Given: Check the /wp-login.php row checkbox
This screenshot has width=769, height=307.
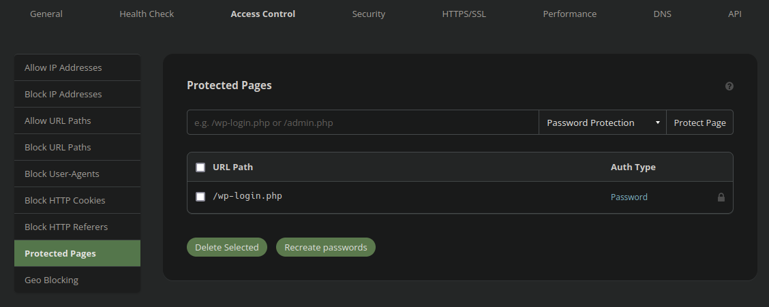Looking at the screenshot, I should [x=200, y=197].
